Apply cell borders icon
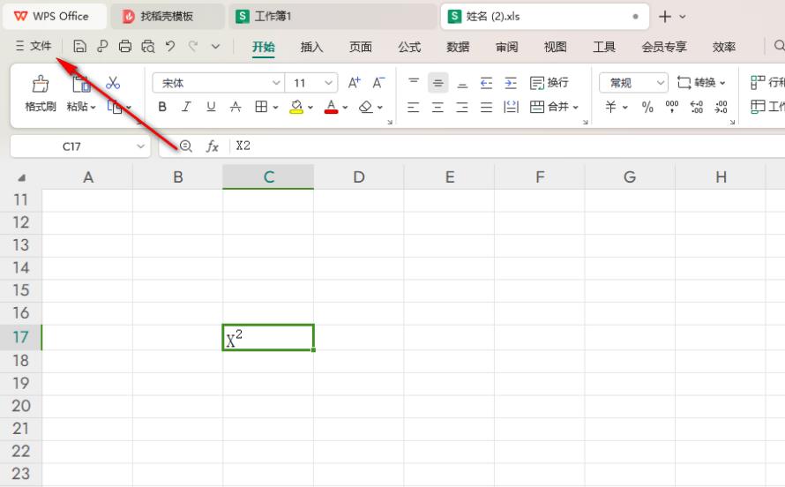 (x=261, y=107)
